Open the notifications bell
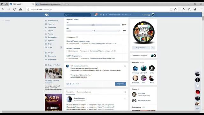The height and width of the screenshot is (115, 204). click(x=96, y=15)
